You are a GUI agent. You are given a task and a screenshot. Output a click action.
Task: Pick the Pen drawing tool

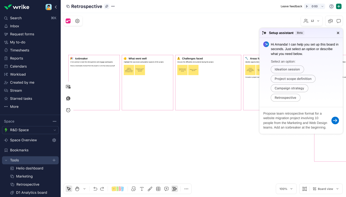(150, 189)
